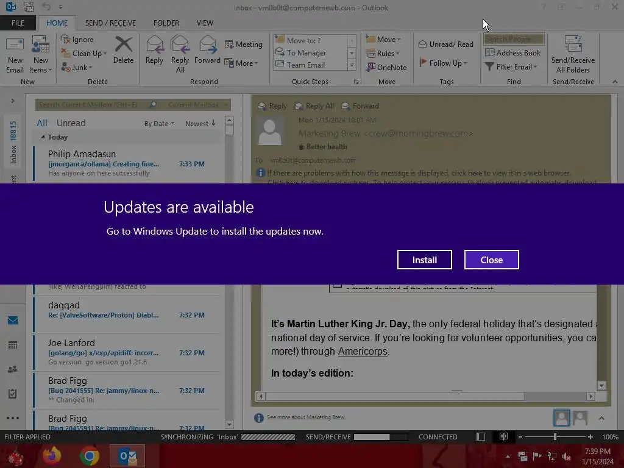
Task: Open the Follow Up flag menu
Action: (444, 63)
